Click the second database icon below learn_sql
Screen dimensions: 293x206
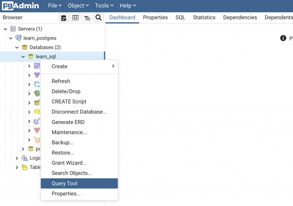[x=31, y=149]
